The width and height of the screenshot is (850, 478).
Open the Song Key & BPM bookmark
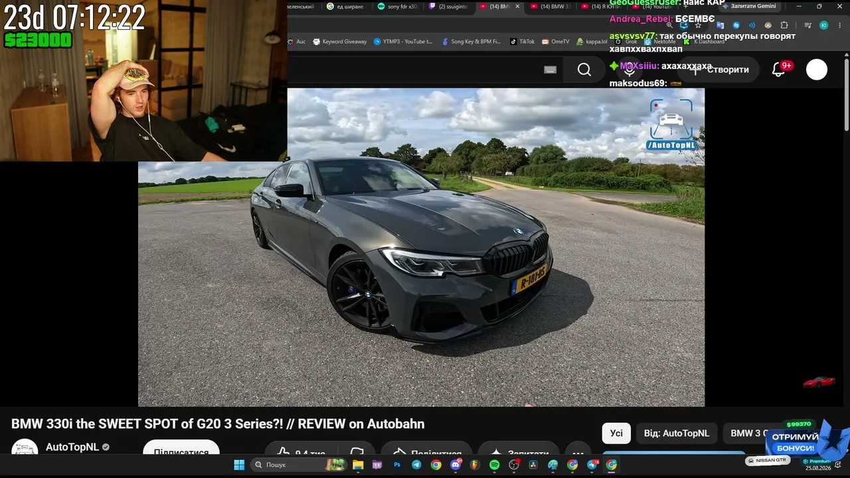(x=471, y=41)
